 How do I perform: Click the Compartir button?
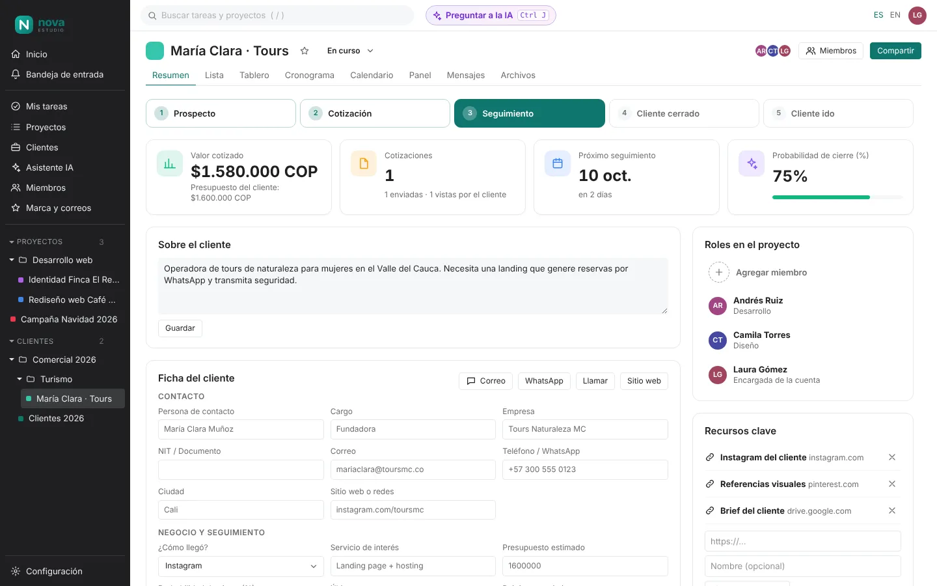coord(895,51)
